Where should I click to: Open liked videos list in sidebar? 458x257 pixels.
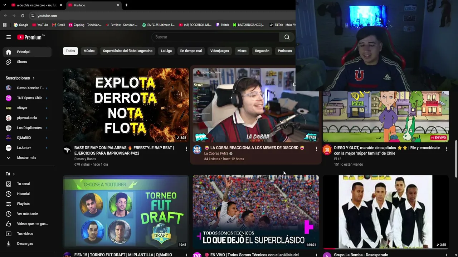27,224
